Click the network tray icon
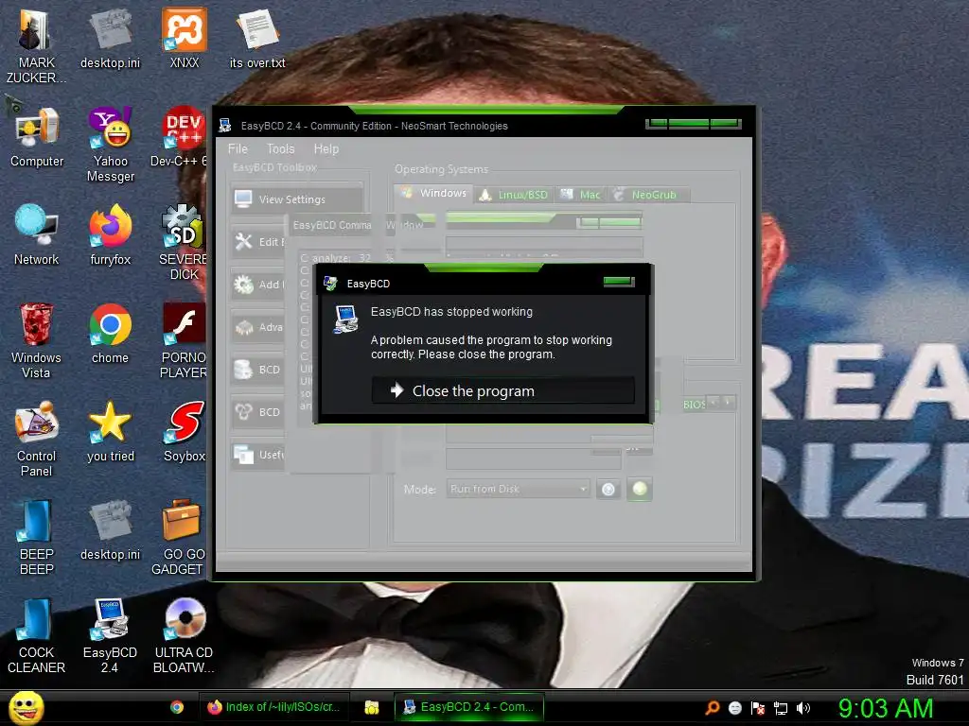This screenshot has width=969, height=726. [x=781, y=708]
